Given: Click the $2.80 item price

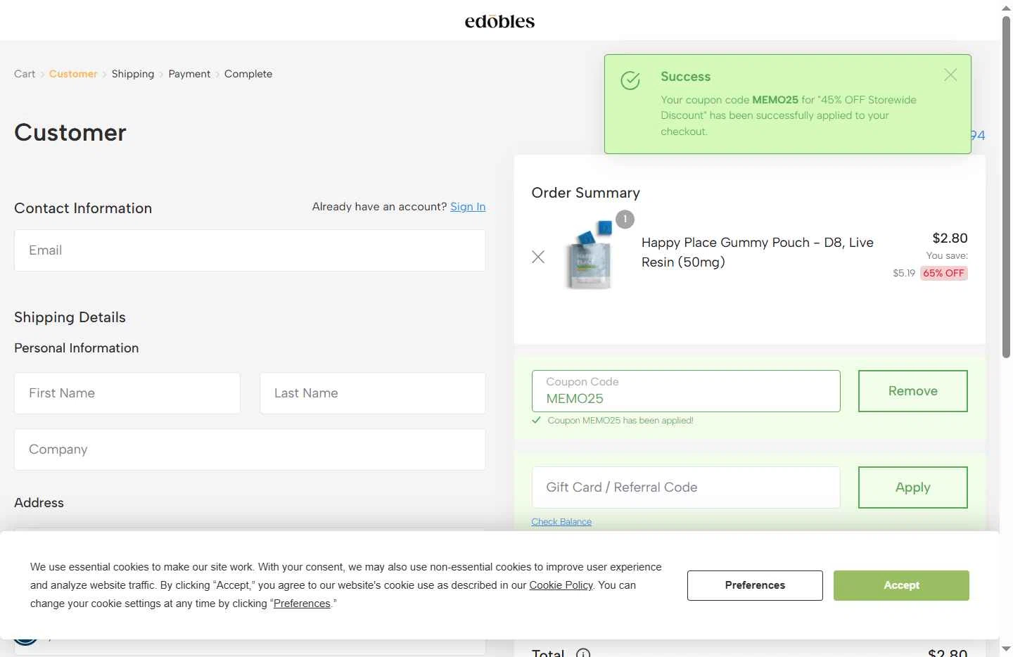Looking at the screenshot, I should point(950,238).
